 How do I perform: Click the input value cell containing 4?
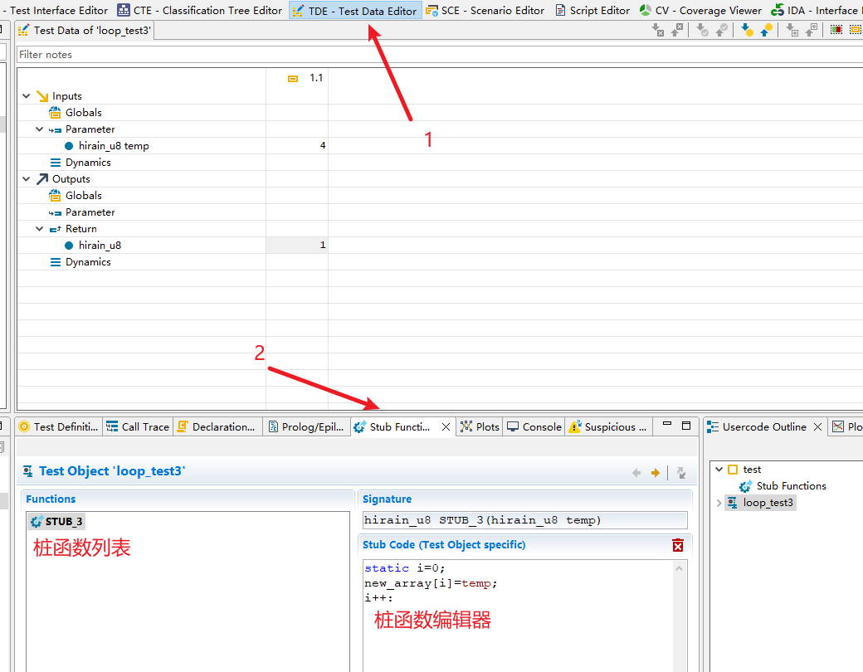coord(297,145)
